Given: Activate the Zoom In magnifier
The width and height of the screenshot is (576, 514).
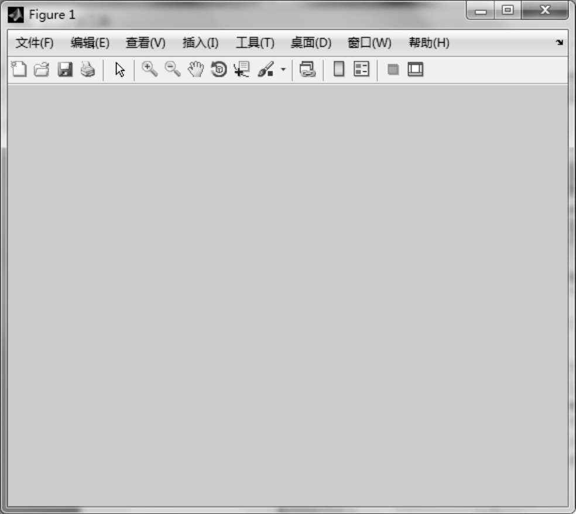Looking at the screenshot, I should [149, 70].
